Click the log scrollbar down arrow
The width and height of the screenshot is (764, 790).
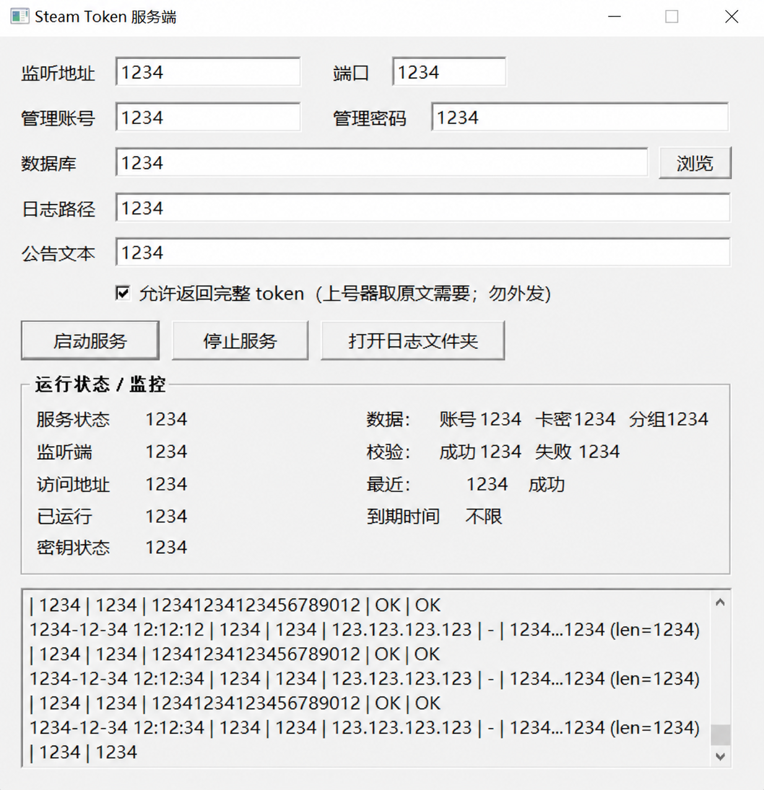coord(720,756)
